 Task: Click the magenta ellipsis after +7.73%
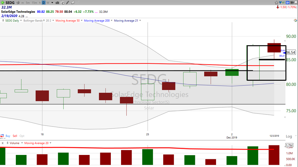click(x=96, y=12)
